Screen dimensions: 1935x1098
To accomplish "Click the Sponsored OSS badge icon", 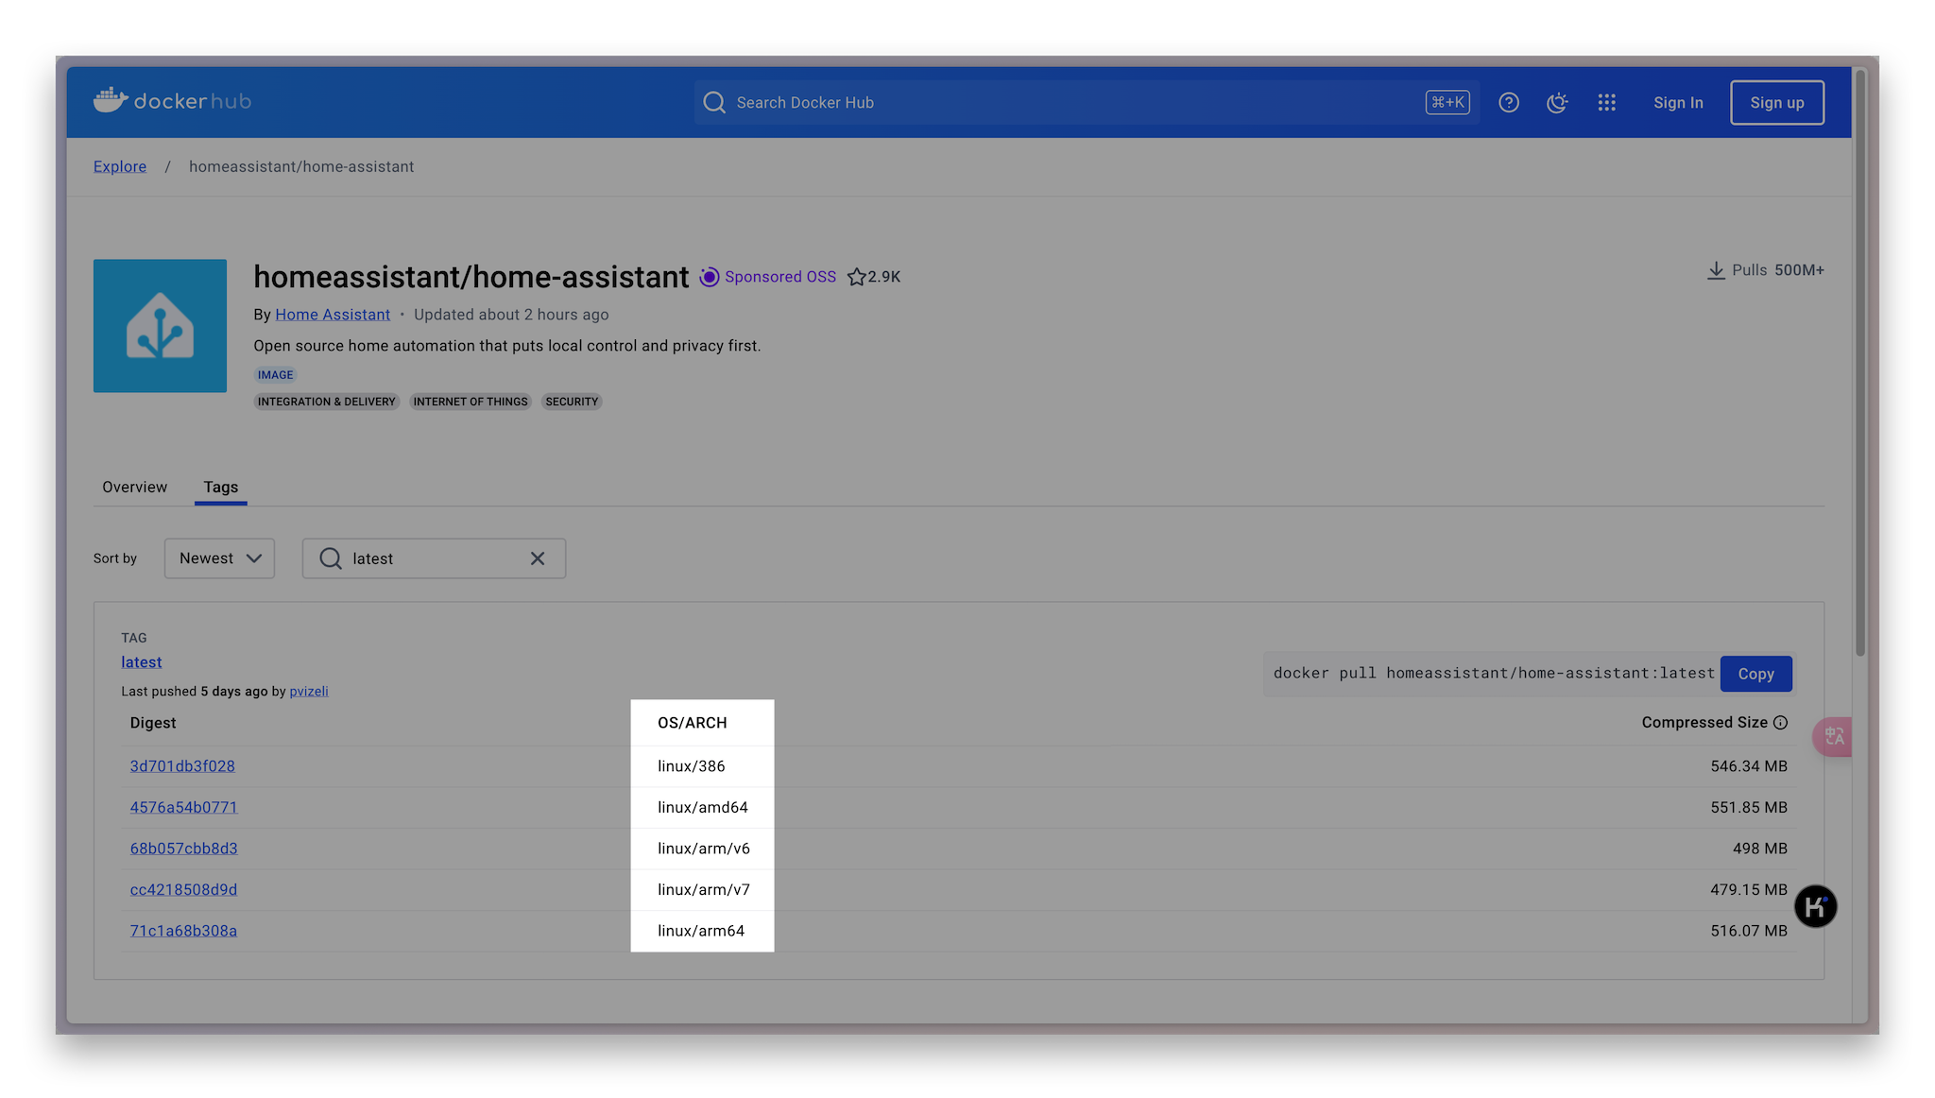I will tap(710, 277).
